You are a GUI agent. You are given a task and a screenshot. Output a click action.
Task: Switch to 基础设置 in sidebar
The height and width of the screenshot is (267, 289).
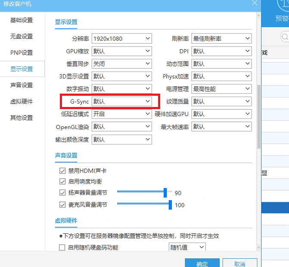click(x=22, y=20)
